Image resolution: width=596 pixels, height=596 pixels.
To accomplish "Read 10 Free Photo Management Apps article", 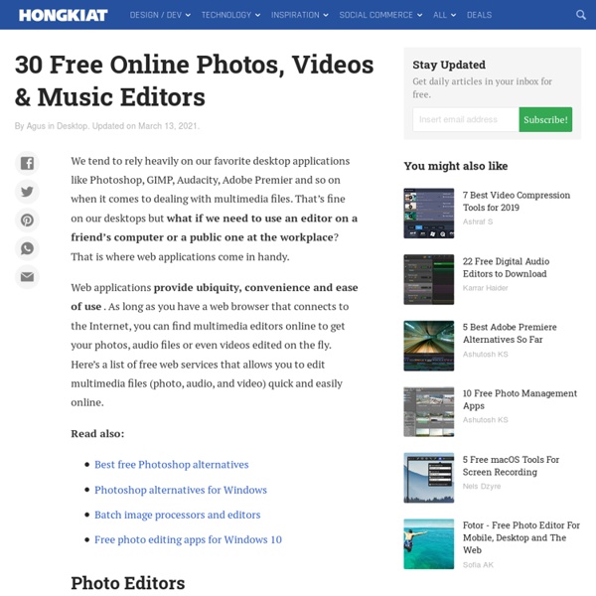I will (x=520, y=399).
